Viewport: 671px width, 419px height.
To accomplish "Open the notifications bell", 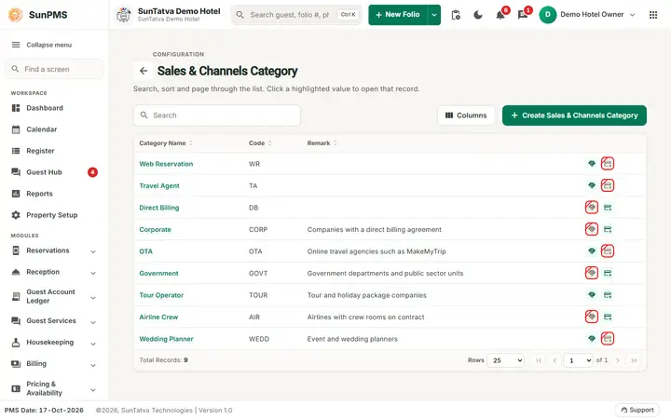I will point(500,15).
